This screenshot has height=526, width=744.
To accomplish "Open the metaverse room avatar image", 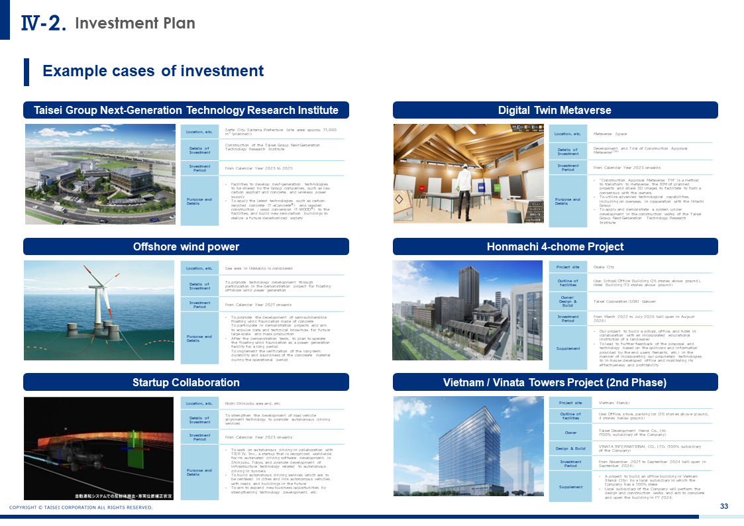I will pos(469,174).
